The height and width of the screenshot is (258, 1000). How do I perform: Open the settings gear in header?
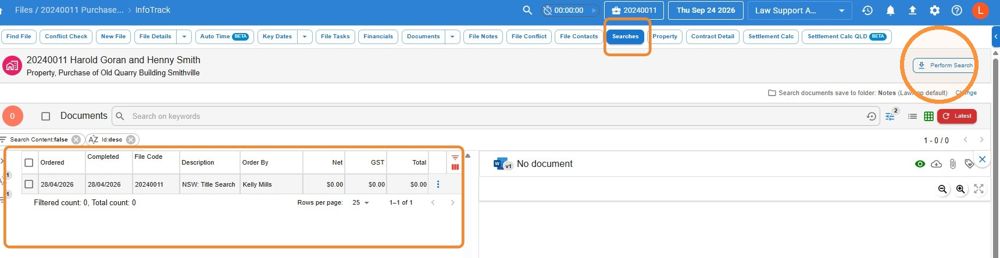(x=934, y=10)
